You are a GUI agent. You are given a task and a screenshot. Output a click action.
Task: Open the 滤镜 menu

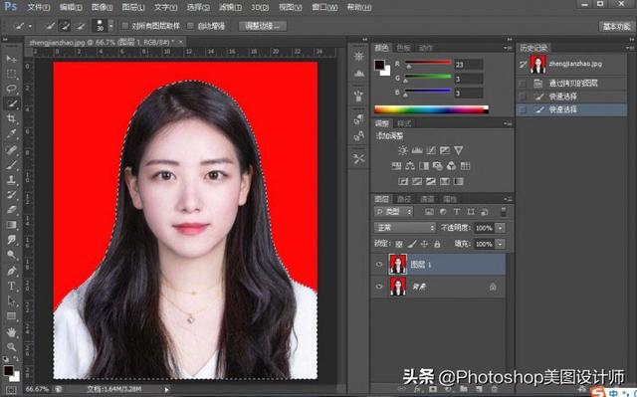[230, 7]
